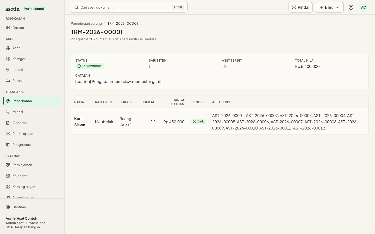
Task: Open Mutasi transactions
Action: pos(32,112)
